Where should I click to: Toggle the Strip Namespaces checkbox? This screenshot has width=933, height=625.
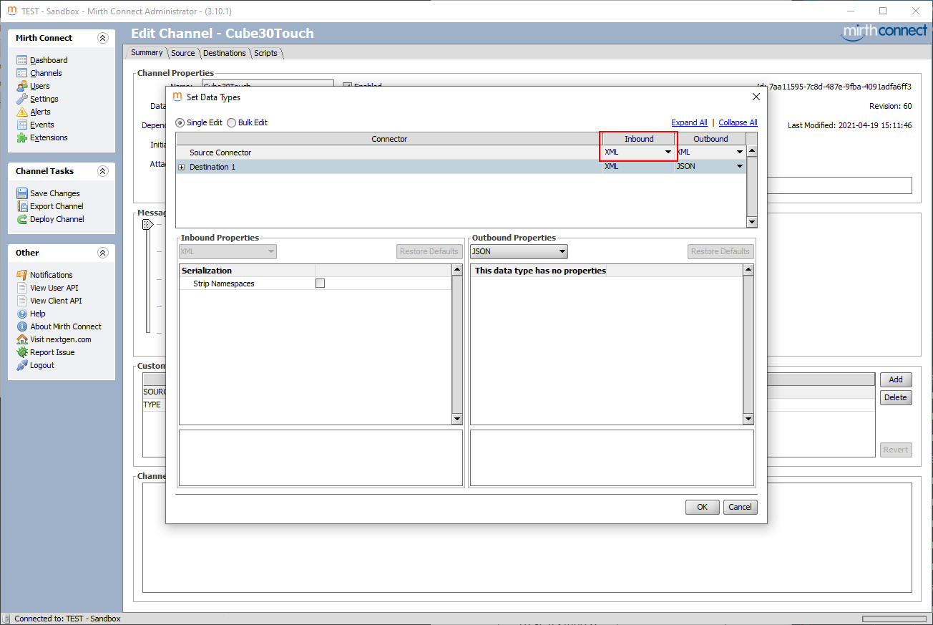pos(320,284)
